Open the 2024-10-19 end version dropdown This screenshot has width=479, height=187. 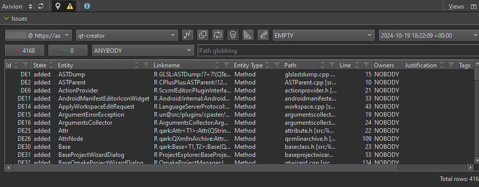coord(429,35)
